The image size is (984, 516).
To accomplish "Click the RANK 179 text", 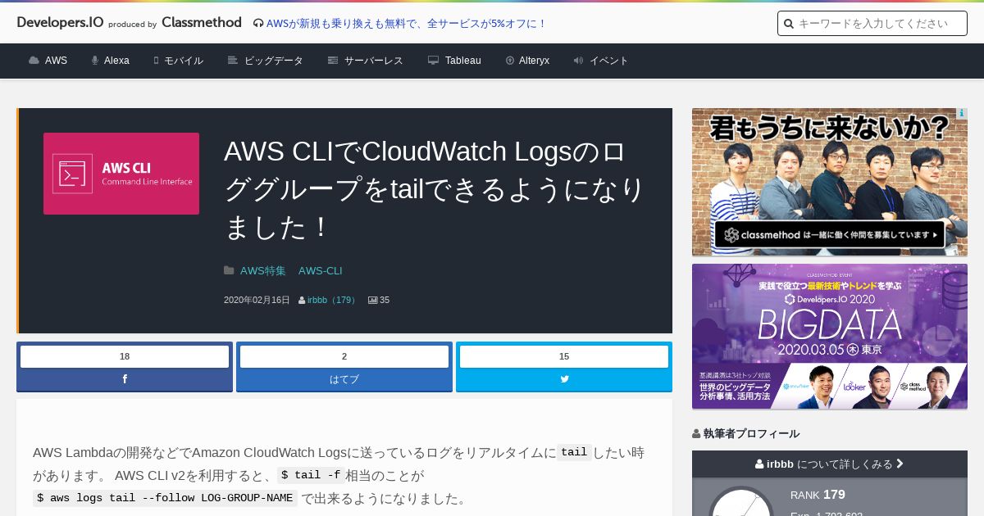I will point(818,495).
